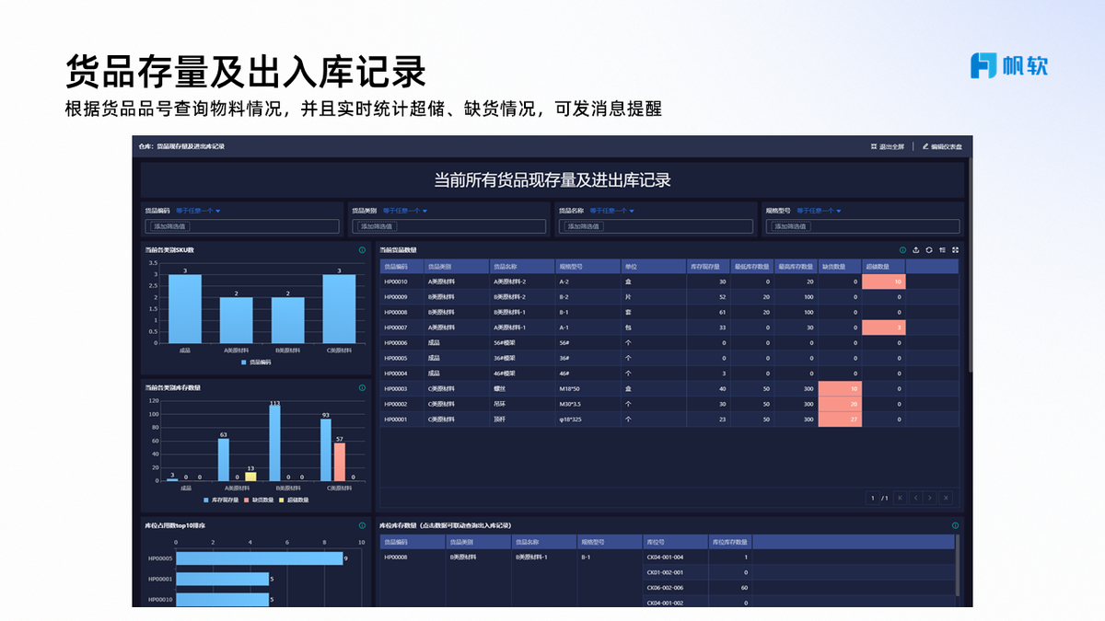The height and width of the screenshot is (621, 1105).
Task: Click the info icon on 库位占用数top10排序 panel
Action: [363, 525]
